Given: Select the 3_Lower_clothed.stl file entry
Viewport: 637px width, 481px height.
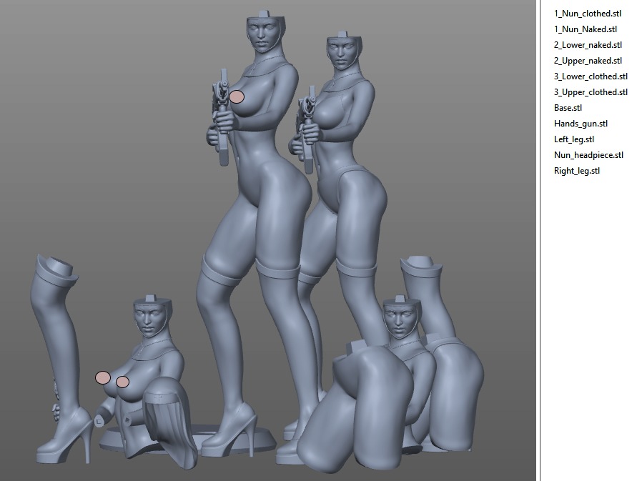Looking at the screenshot, I should (591, 76).
